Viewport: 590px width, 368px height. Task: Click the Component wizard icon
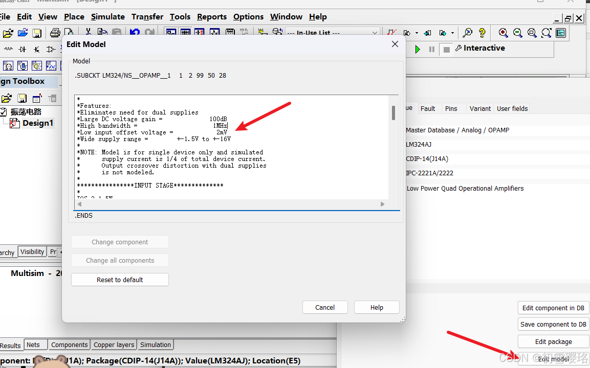(x=263, y=32)
